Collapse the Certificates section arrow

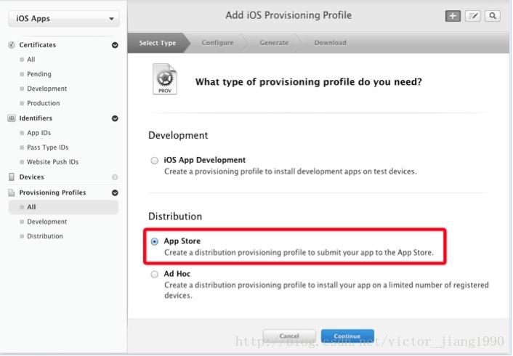click(115, 45)
